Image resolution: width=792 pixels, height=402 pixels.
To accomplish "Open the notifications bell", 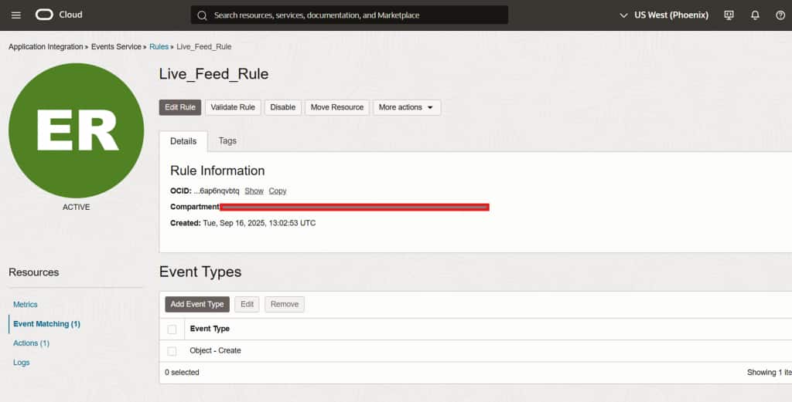I will [755, 15].
